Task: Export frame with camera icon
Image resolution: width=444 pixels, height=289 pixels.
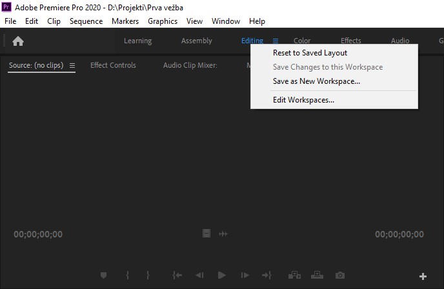Action: 340,275
